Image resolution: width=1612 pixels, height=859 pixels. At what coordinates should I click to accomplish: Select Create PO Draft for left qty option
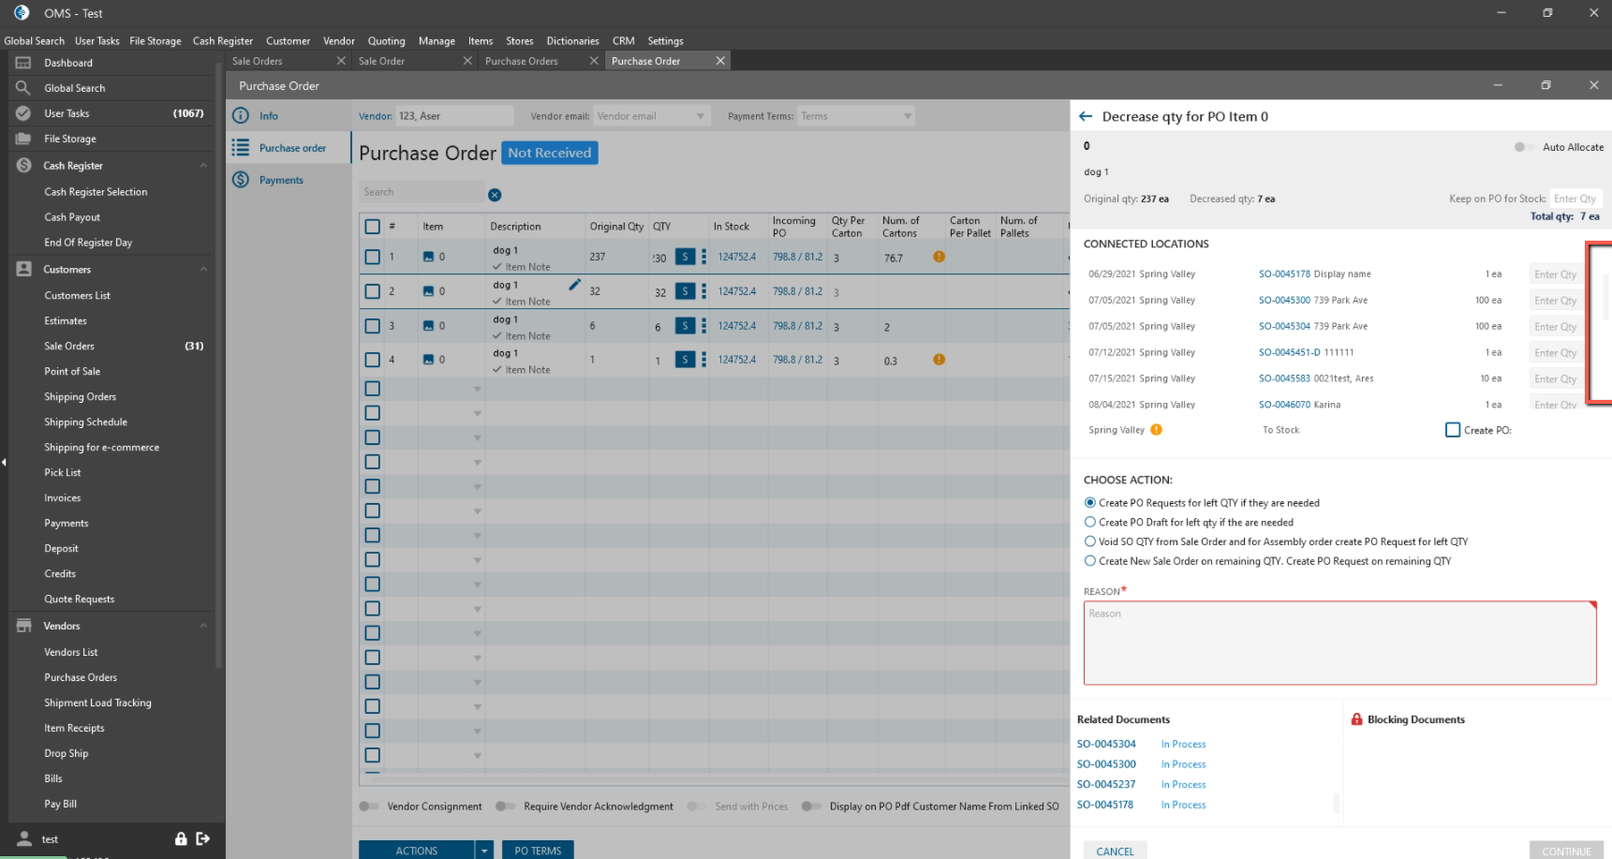coord(1090,523)
